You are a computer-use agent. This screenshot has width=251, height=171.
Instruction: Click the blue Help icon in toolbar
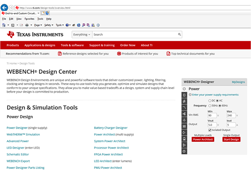pyautogui.click(x=68, y=25)
